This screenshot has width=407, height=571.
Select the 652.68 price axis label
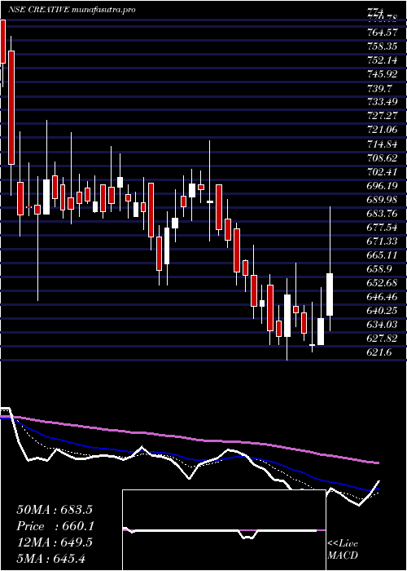click(383, 283)
